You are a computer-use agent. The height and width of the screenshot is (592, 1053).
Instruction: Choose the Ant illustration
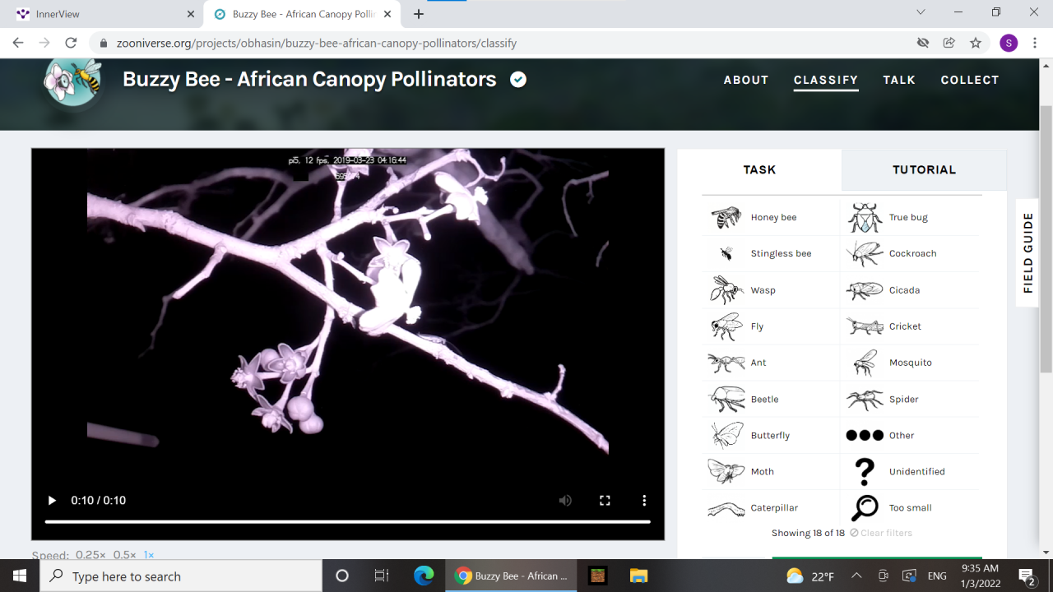click(x=726, y=363)
